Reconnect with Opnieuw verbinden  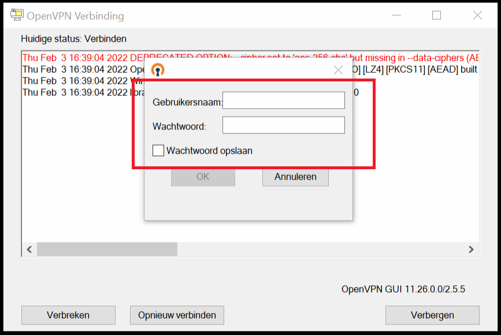177,315
